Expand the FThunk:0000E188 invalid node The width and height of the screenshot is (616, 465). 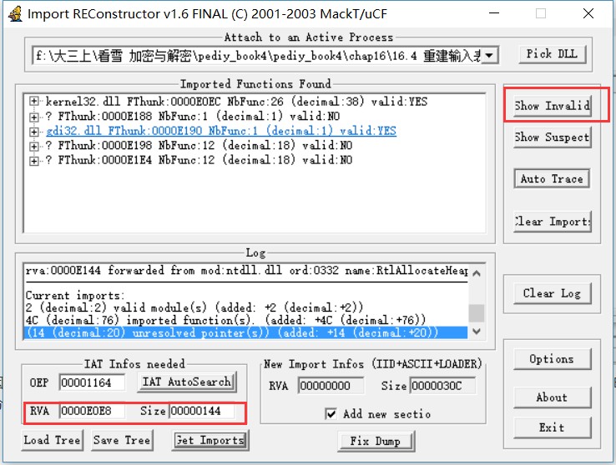[x=34, y=117]
